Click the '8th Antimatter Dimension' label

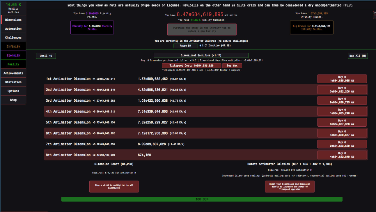pyautogui.click(x=68, y=155)
